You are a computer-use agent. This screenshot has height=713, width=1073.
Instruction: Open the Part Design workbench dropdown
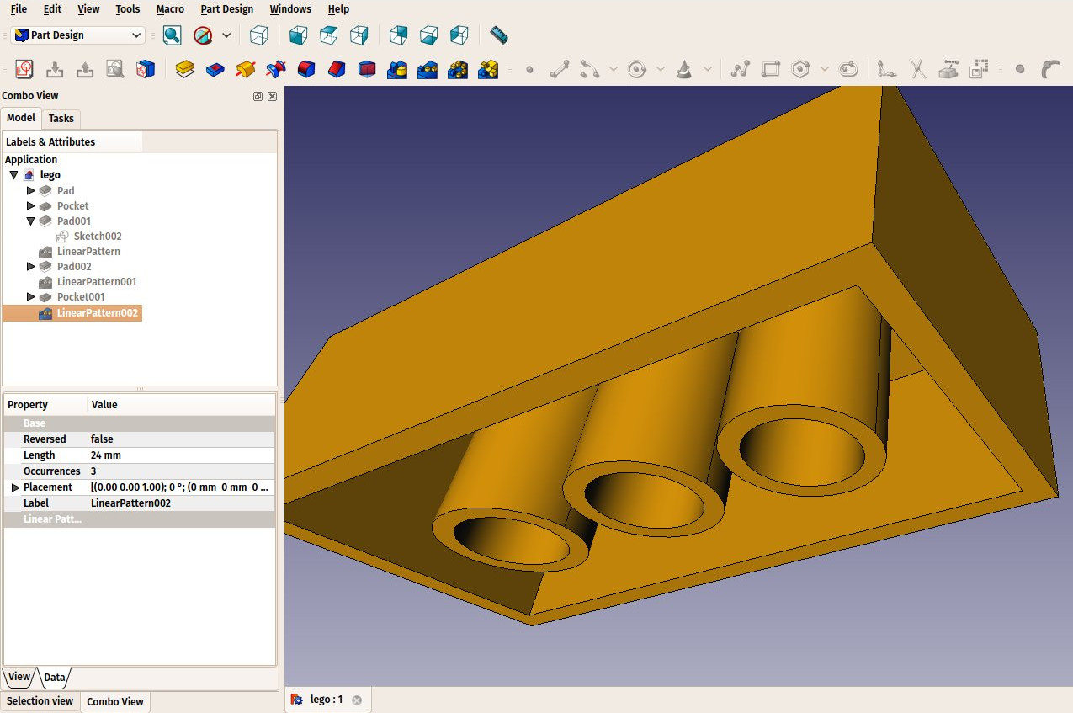pos(79,35)
